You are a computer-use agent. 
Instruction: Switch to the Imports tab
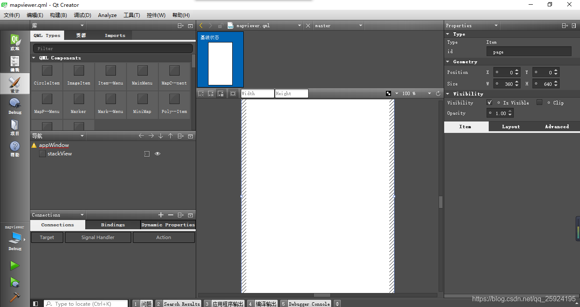(115, 36)
